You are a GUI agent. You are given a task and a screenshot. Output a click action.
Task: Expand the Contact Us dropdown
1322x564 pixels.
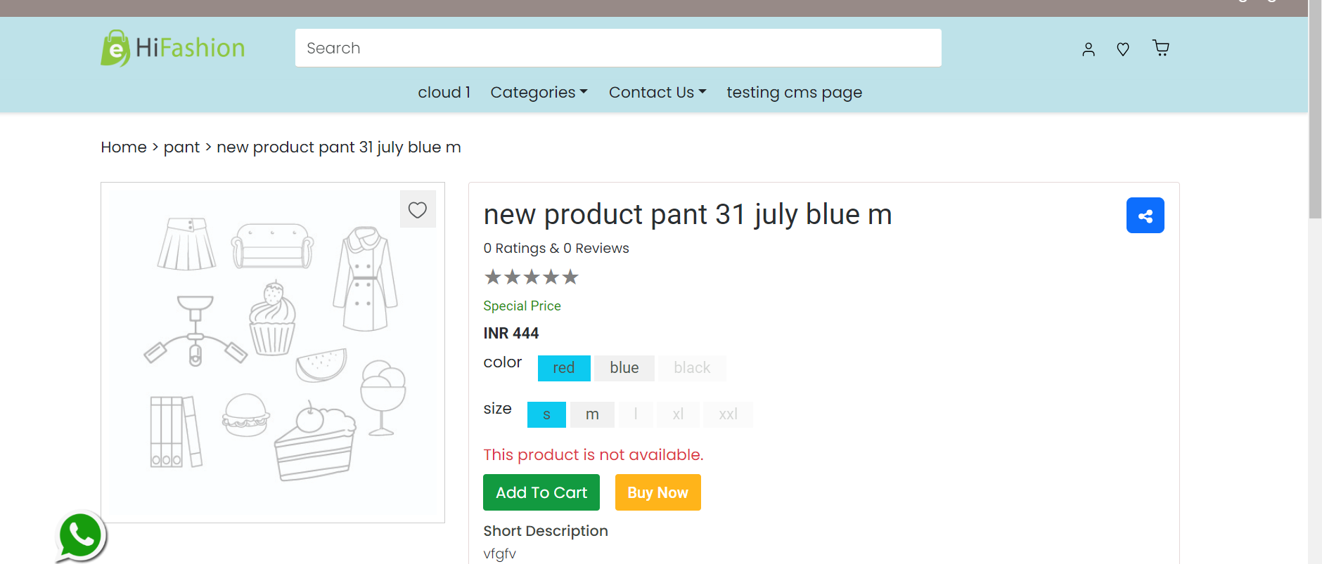click(x=657, y=92)
